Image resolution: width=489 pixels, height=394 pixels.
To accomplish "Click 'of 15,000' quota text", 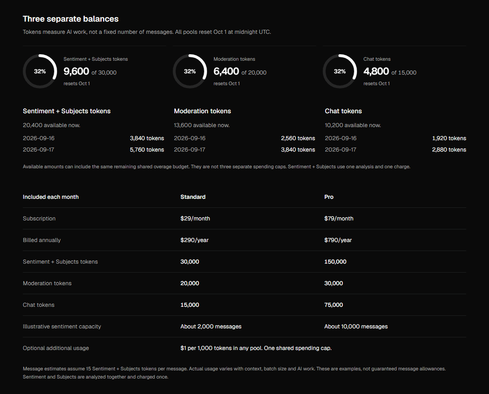I will coord(404,73).
